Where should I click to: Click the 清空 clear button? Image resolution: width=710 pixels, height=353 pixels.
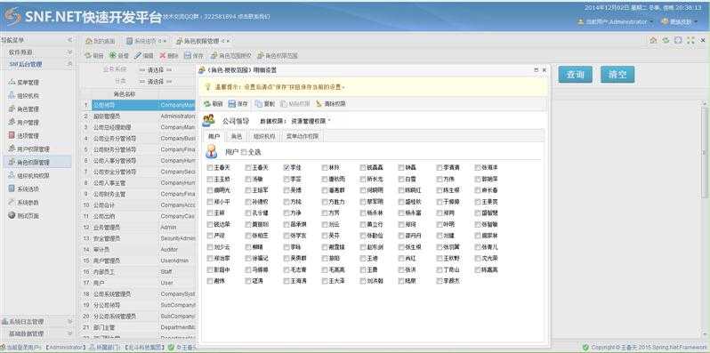point(617,75)
